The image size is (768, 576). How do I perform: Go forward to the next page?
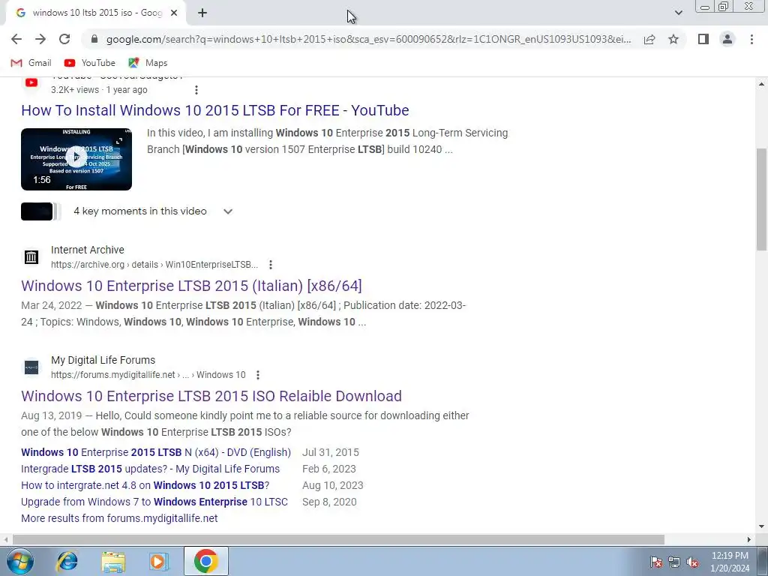point(40,39)
